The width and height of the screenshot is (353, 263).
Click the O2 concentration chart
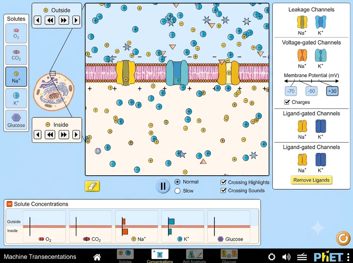click(x=44, y=227)
